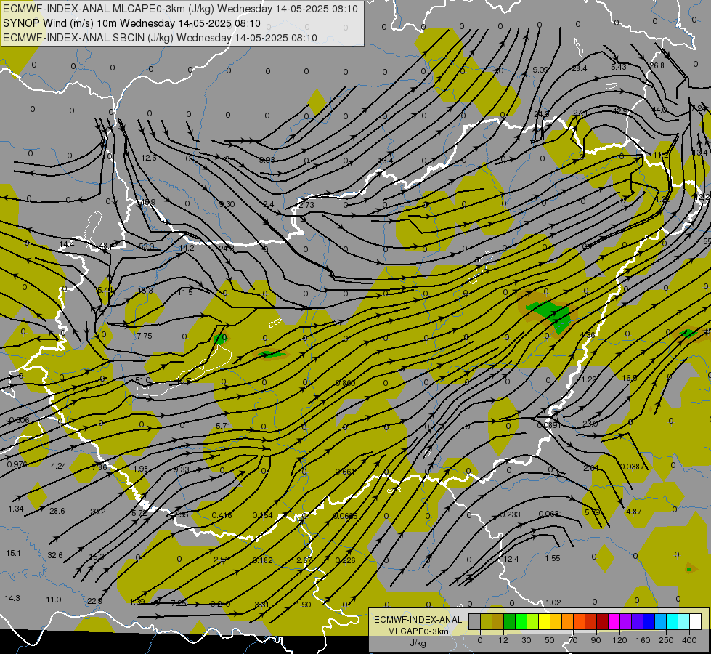This screenshot has width=711, height=654.
Task: Click the SYNOP Wind 10m header line
Action: tap(131, 23)
